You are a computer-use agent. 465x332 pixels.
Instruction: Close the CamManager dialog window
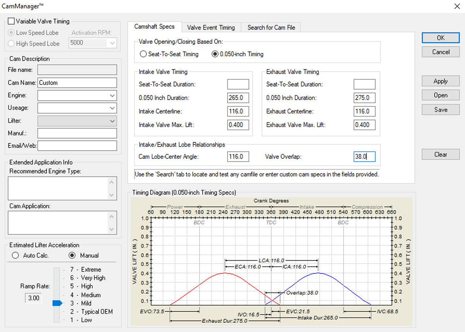[456, 6]
